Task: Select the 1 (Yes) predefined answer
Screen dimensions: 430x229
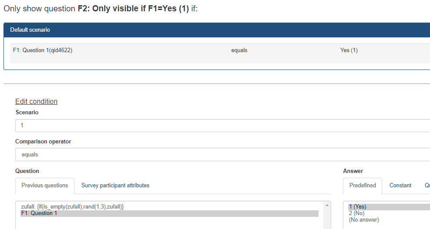Action: coord(357,207)
